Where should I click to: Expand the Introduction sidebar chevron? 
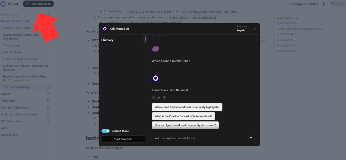48,14
